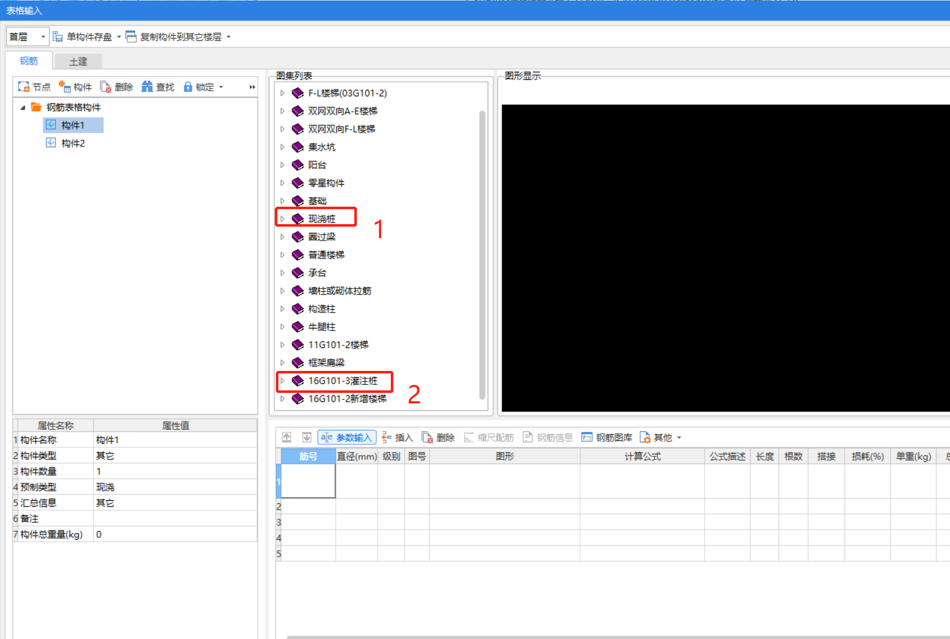Select 构件1 in the component tree
Viewport: 950px width, 639px height.
(x=73, y=125)
